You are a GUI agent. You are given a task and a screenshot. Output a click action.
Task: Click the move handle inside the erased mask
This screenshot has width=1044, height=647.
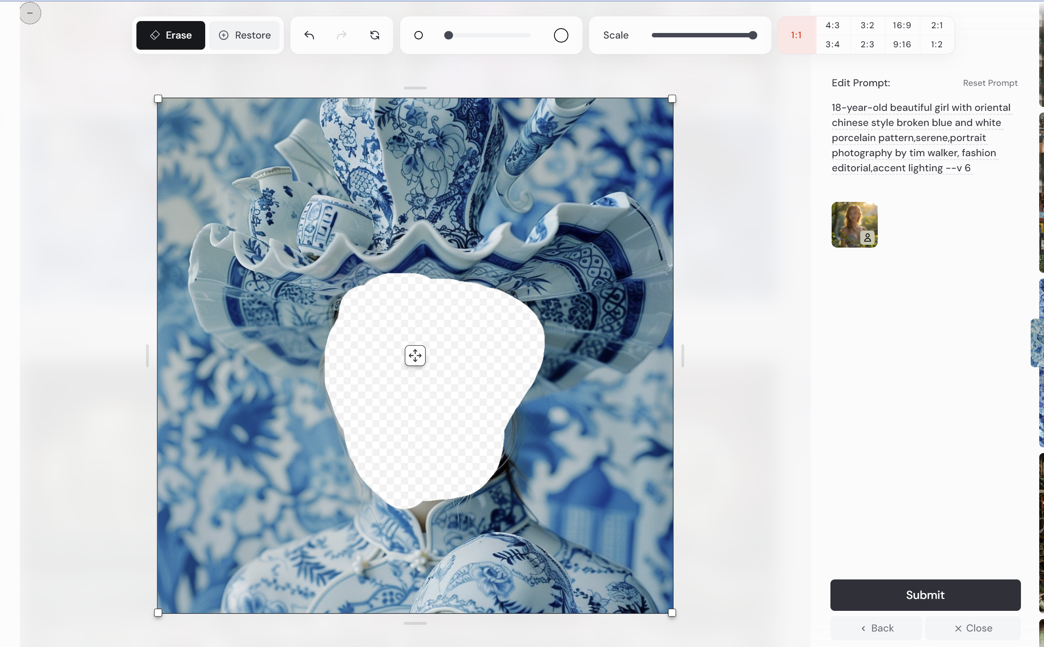click(414, 355)
